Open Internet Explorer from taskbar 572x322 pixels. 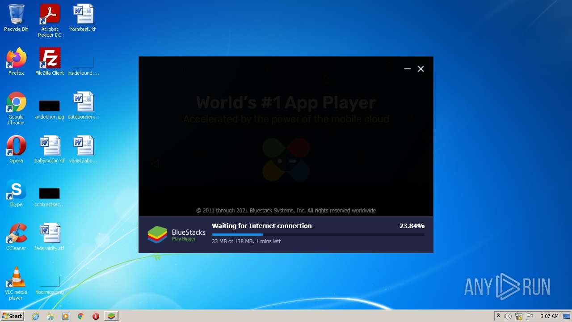point(36,316)
